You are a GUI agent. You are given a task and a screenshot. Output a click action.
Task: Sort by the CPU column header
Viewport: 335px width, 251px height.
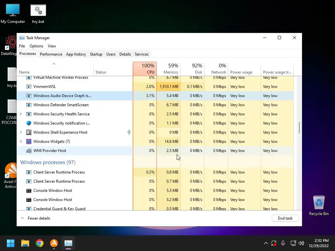pyautogui.click(x=145, y=69)
